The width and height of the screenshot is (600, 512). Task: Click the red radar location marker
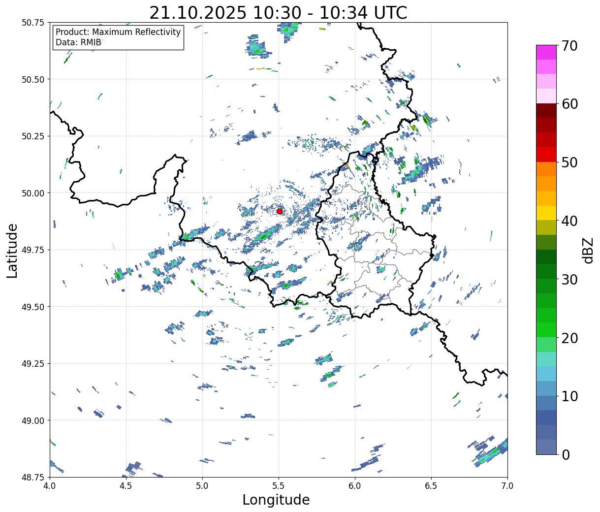[280, 211]
